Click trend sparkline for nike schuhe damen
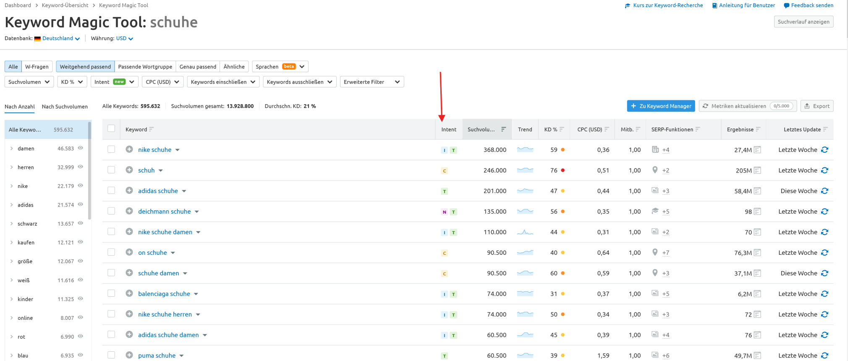 coord(525,232)
